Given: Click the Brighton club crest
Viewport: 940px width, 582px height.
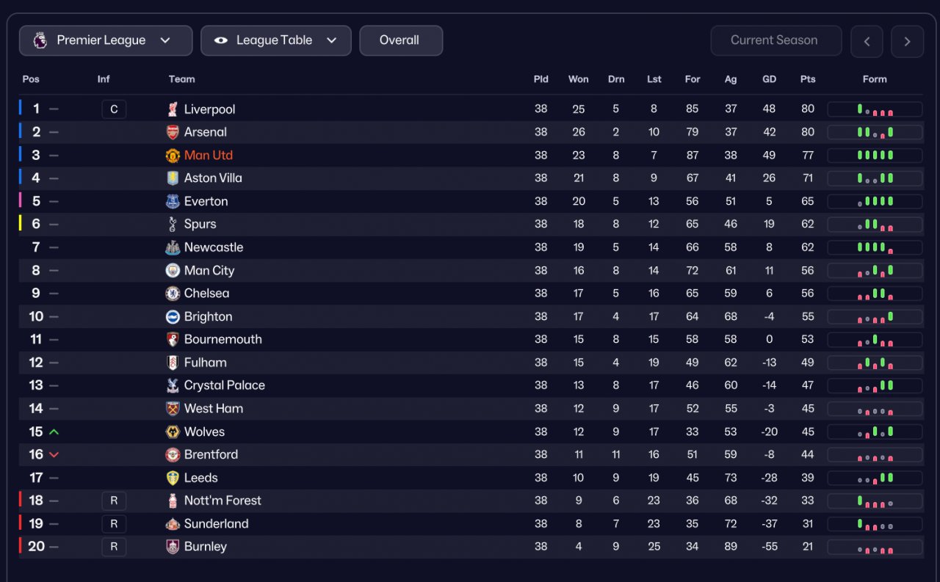Looking at the screenshot, I should (x=173, y=317).
